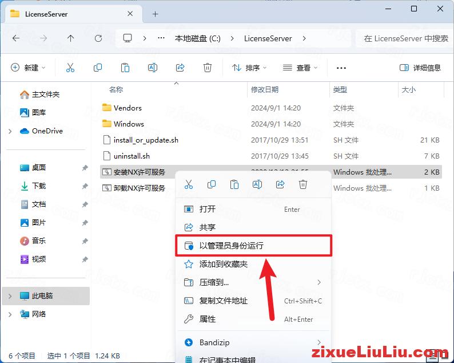Select the LicenseServer tab

[74, 14]
